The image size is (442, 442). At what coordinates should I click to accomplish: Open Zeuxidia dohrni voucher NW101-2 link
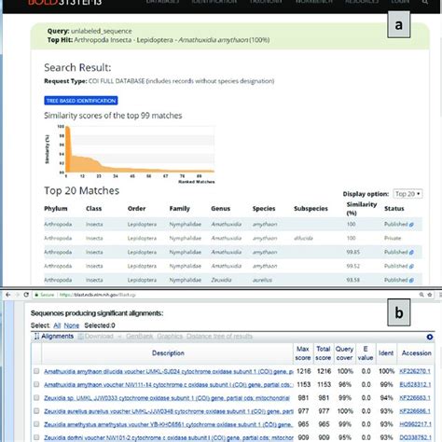[x=169, y=437]
